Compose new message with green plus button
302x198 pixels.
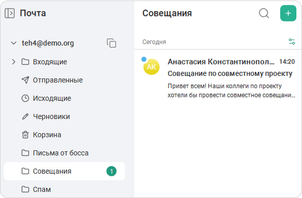point(288,13)
